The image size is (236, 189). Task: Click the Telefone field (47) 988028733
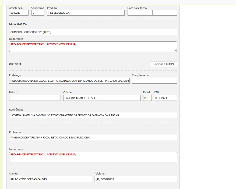[135, 179]
